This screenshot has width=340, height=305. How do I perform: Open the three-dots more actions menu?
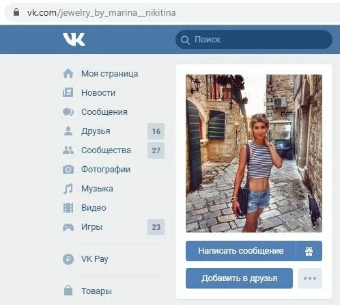310,278
